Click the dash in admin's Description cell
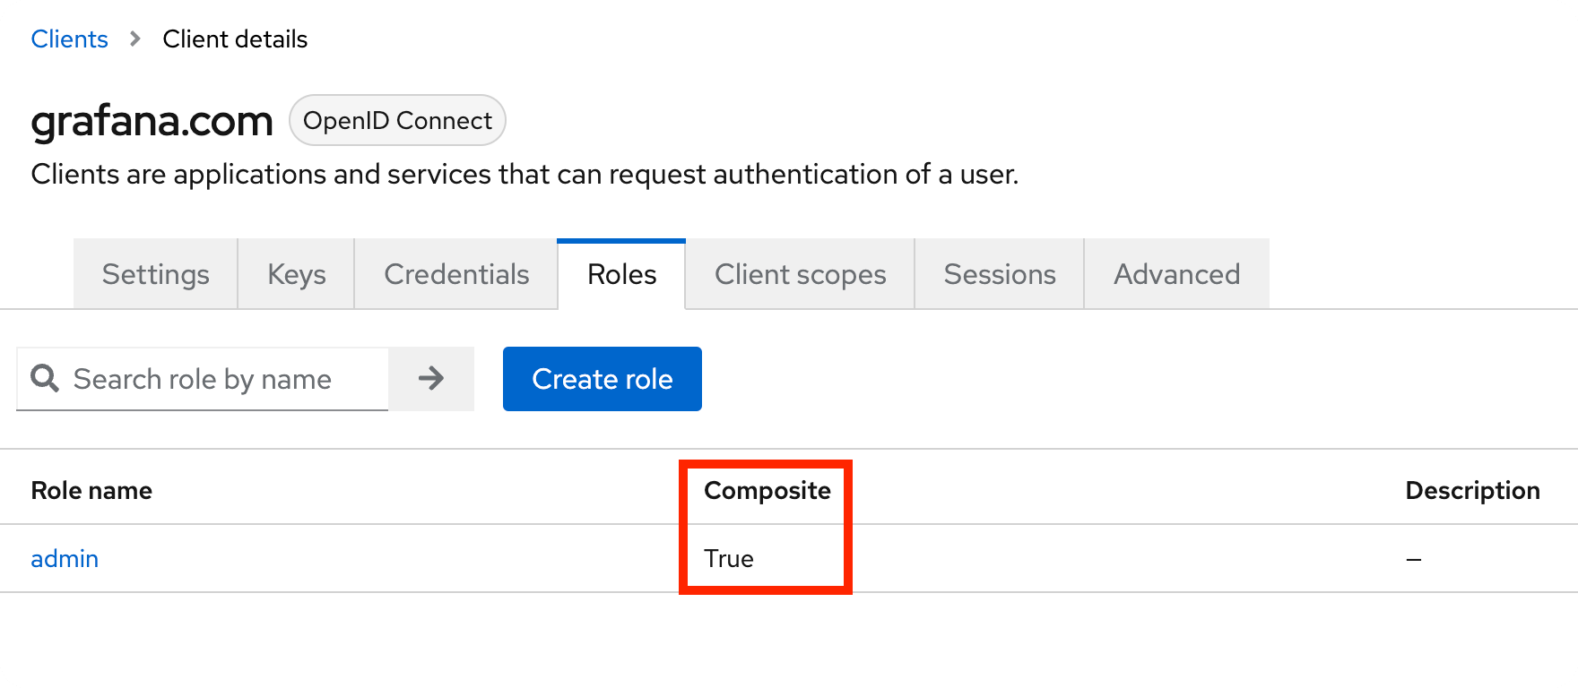 (1414, 560)
